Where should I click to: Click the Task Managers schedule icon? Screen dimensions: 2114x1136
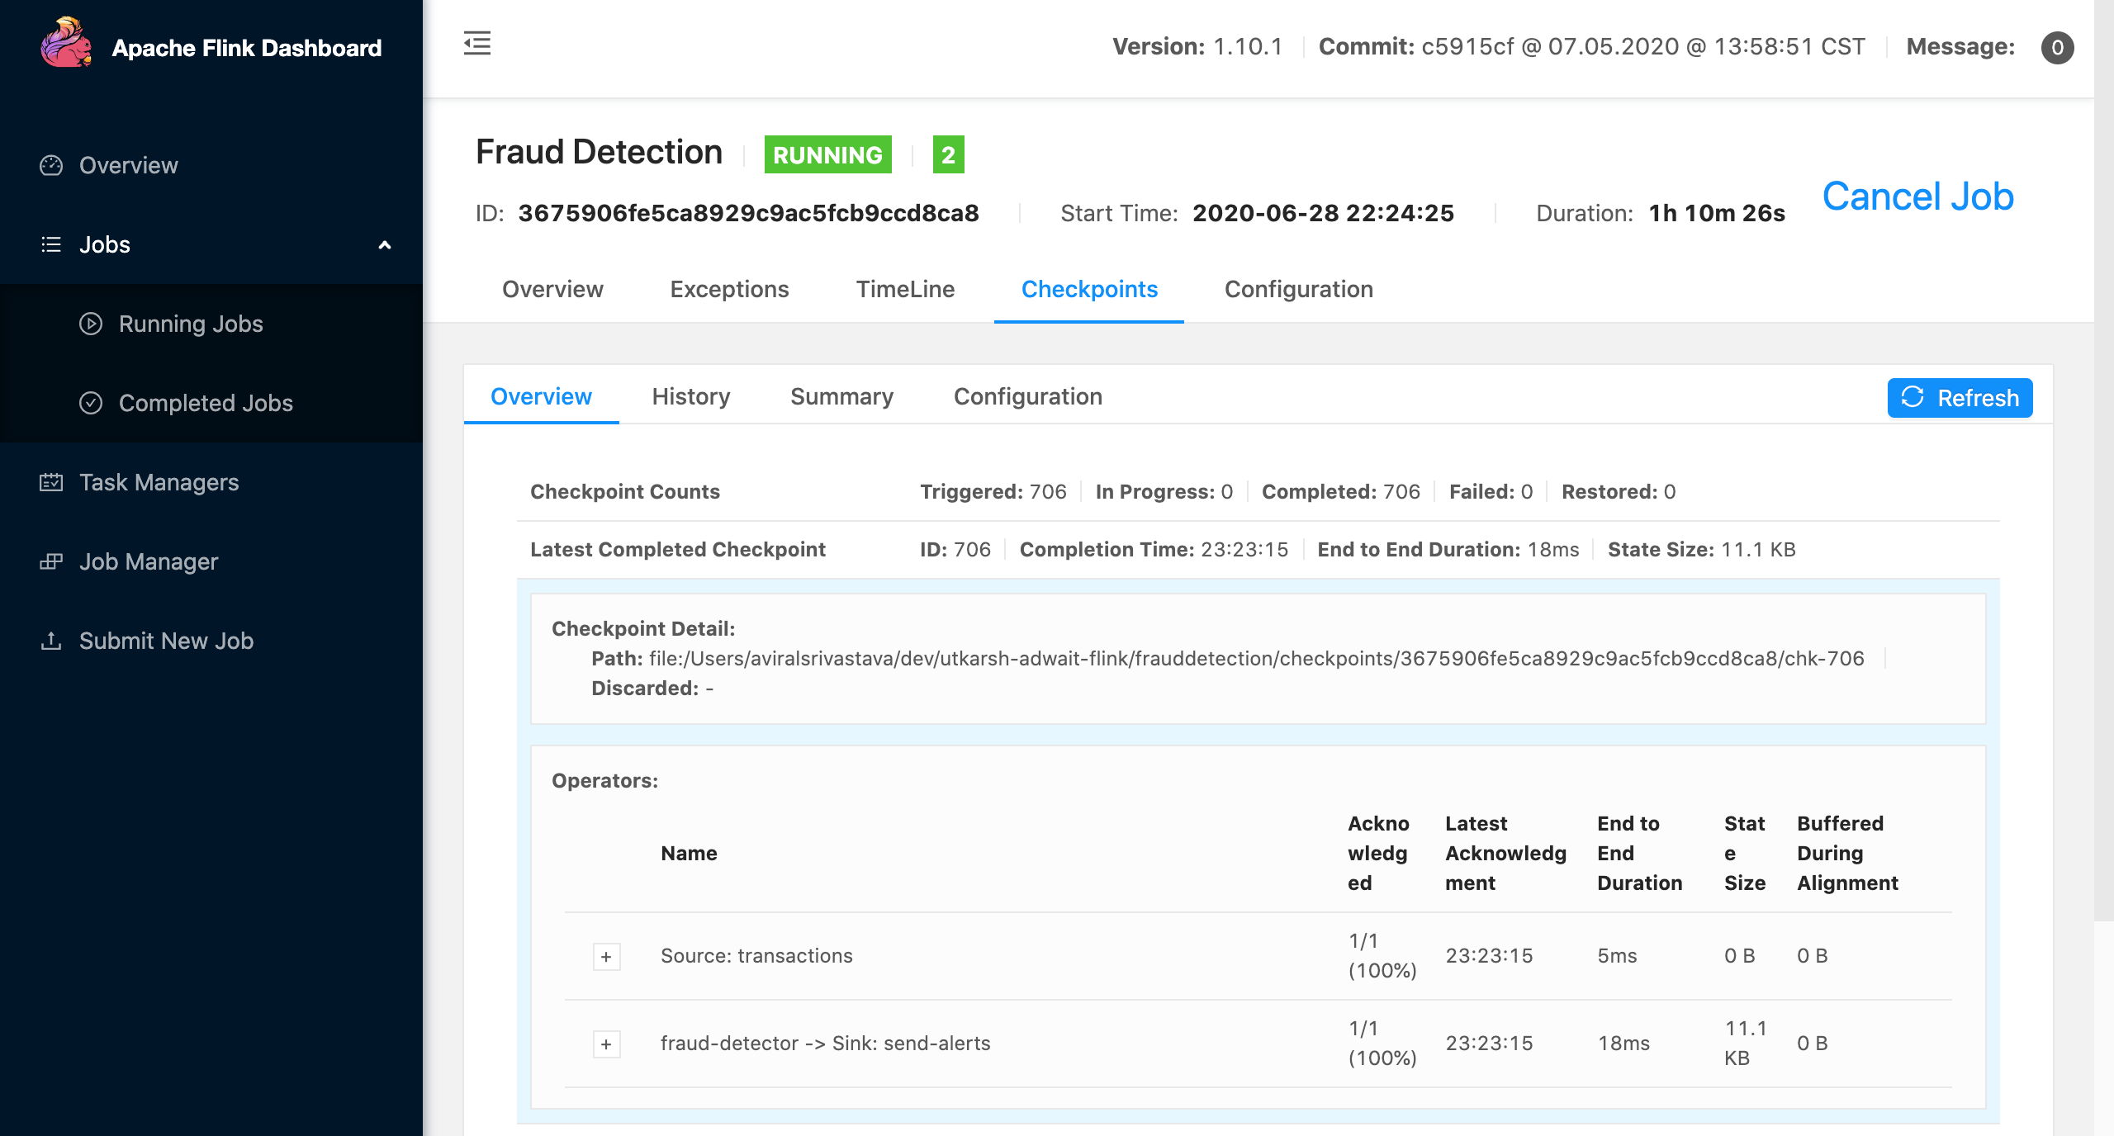point(51,482)
